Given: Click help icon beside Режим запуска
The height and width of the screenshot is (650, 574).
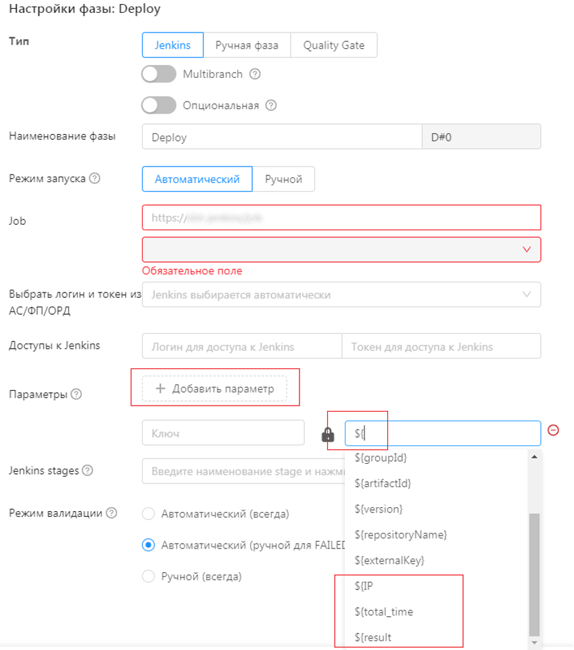Looking at the screenshot, I should [95, 179].
